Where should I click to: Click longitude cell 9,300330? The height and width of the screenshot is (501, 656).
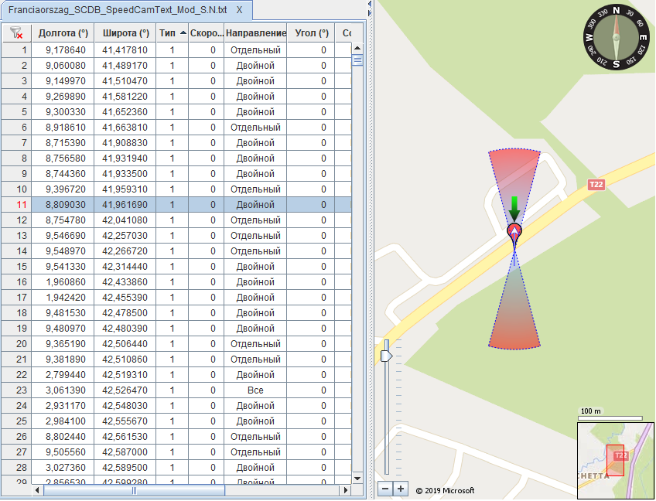(x=63, y=112)
